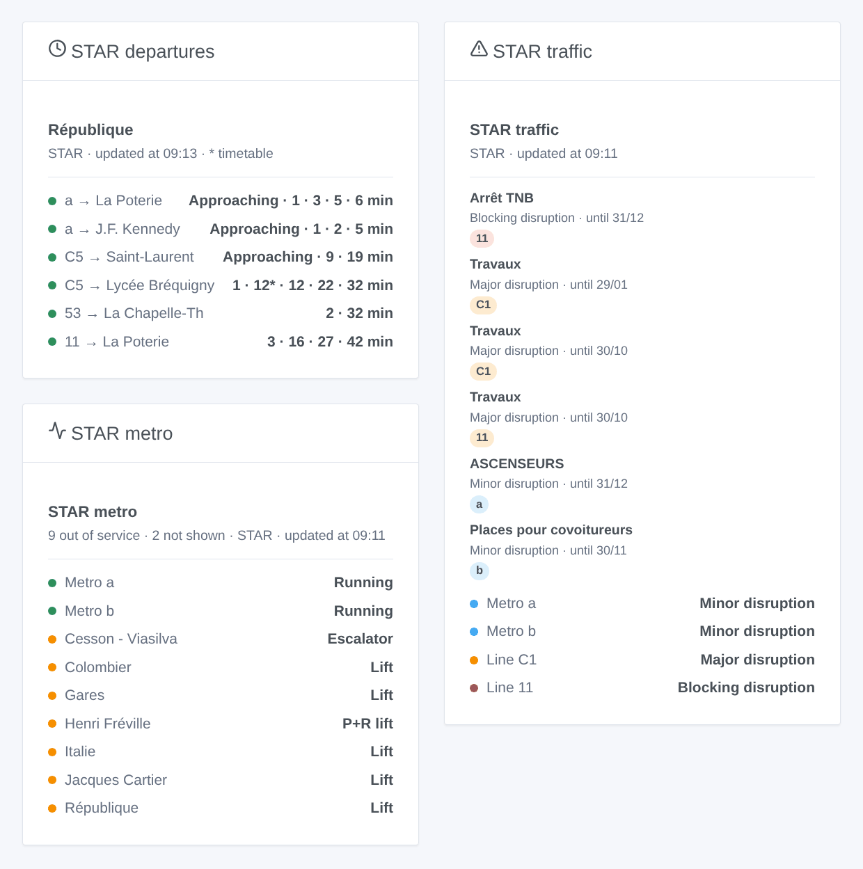Click the '9 out of service' summary line
The image size is (863, 869).
[x=216, y=536]
